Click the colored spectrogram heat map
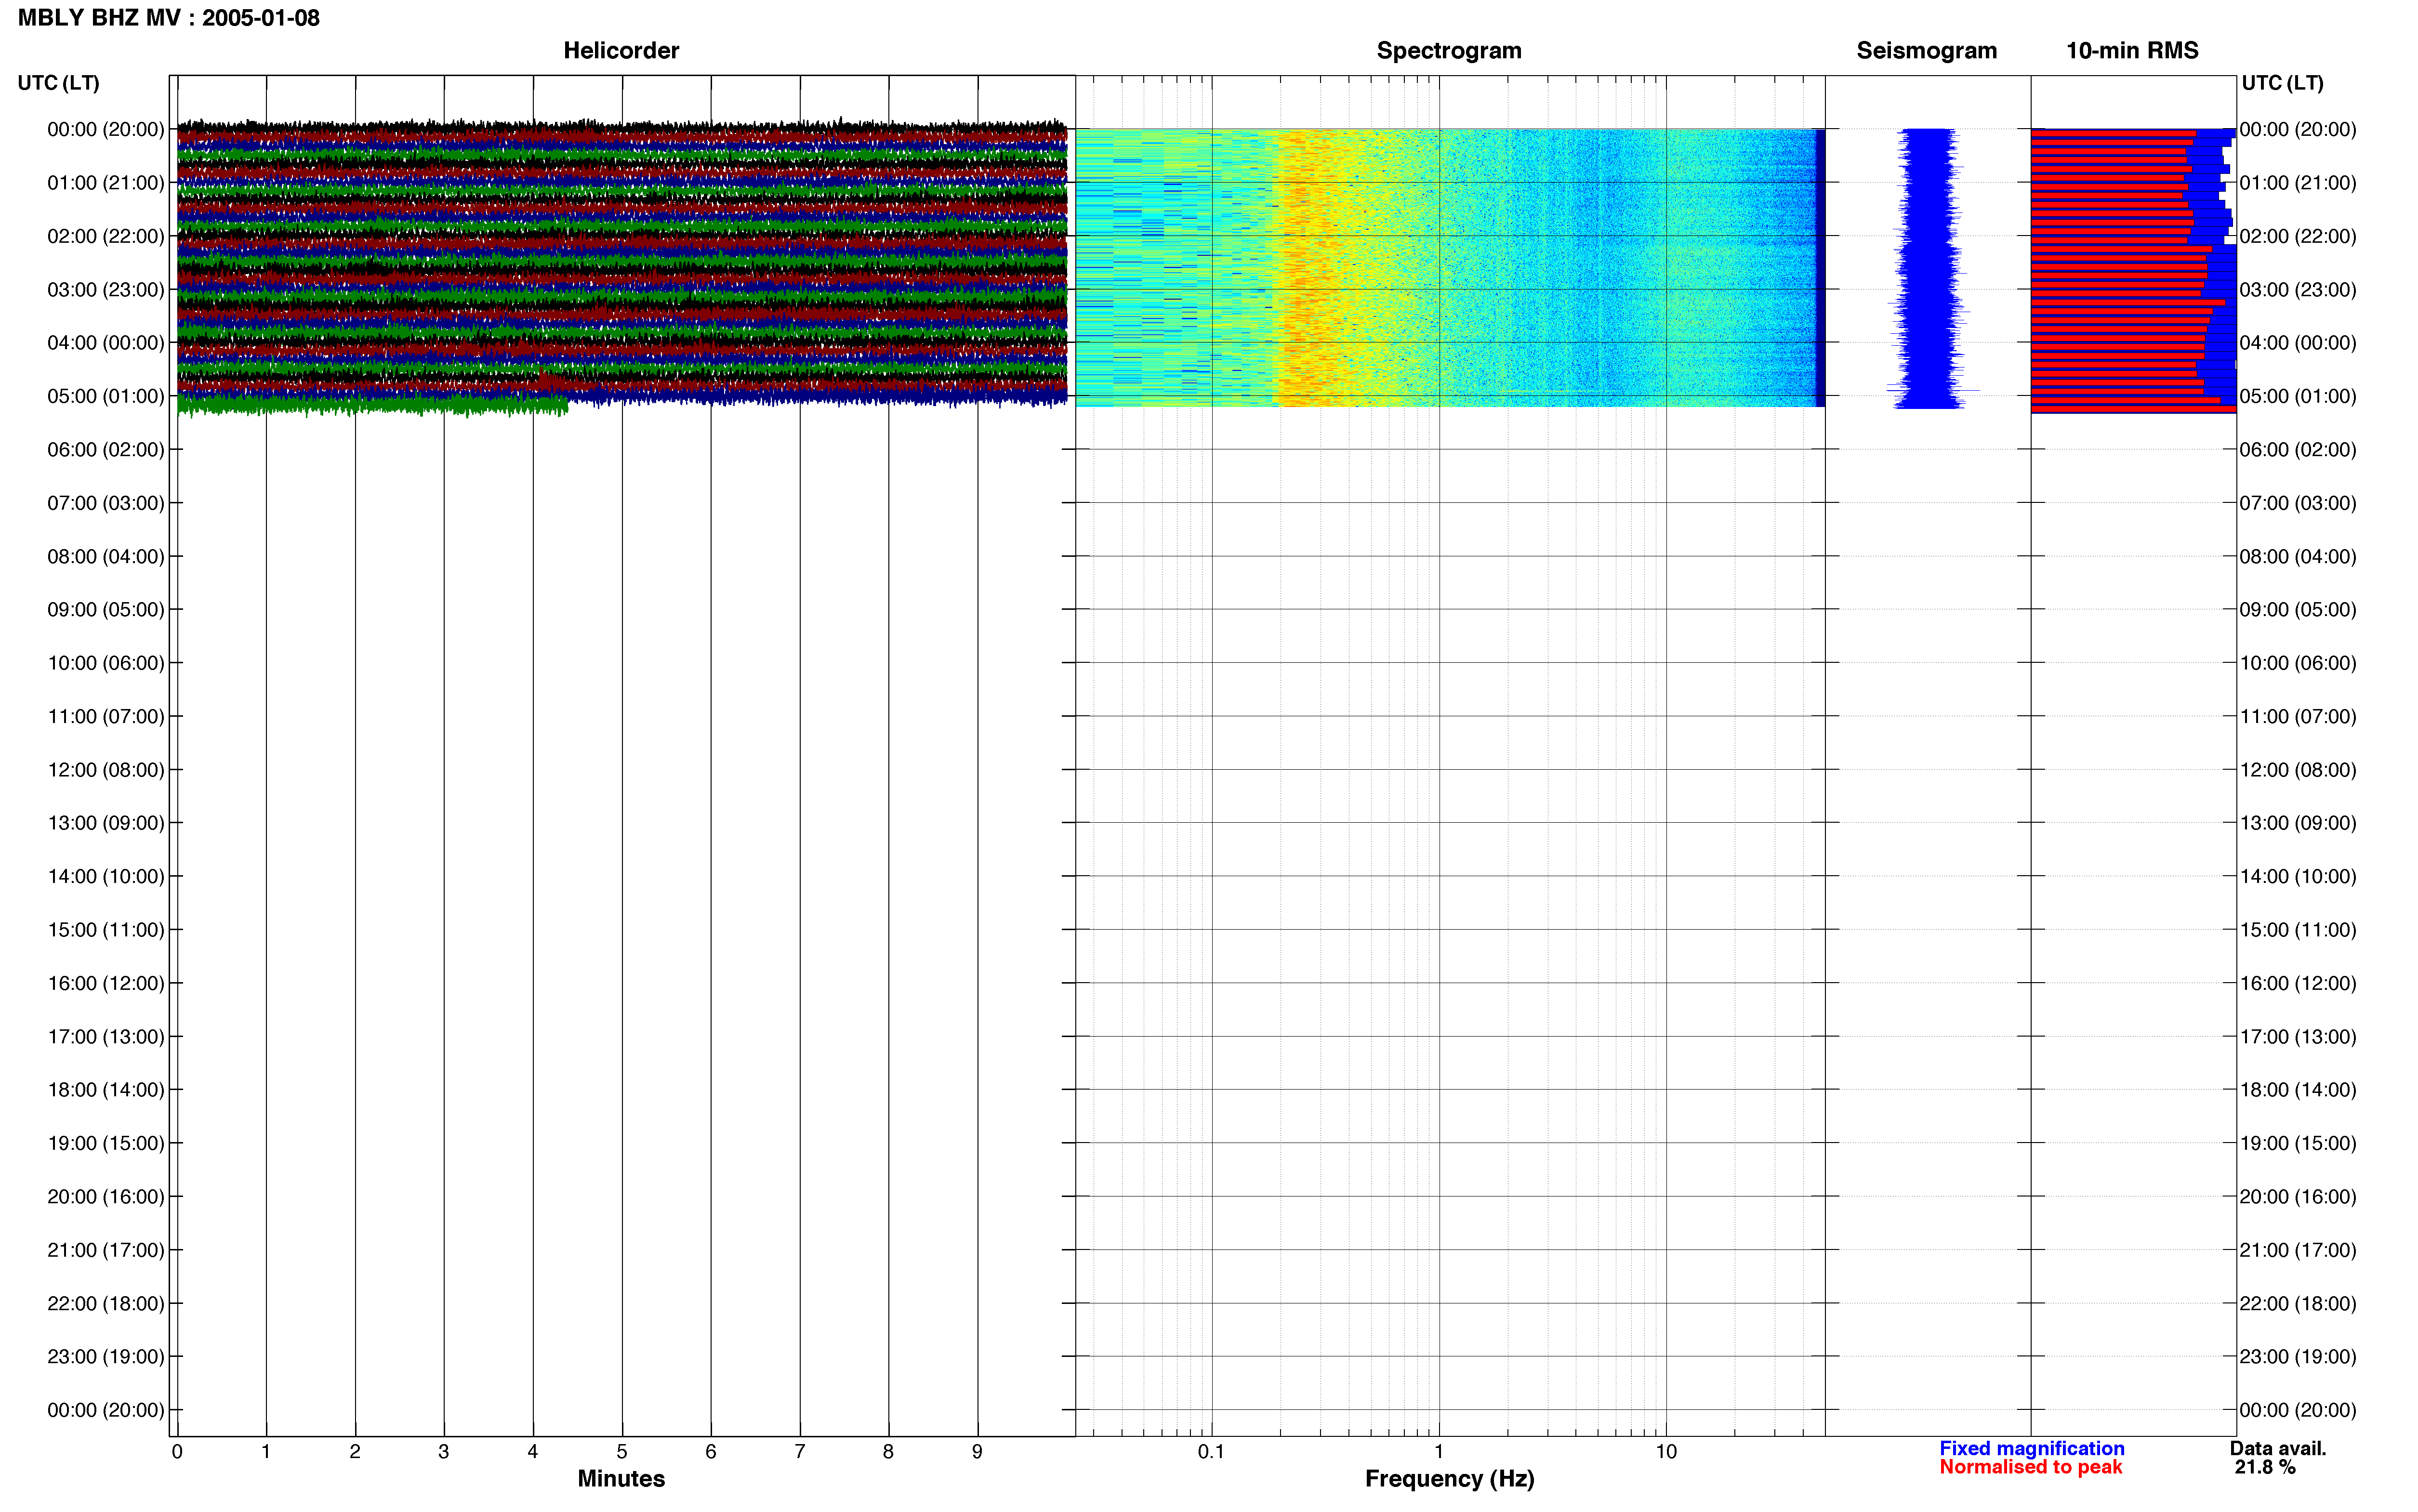 click(1450, 268)
